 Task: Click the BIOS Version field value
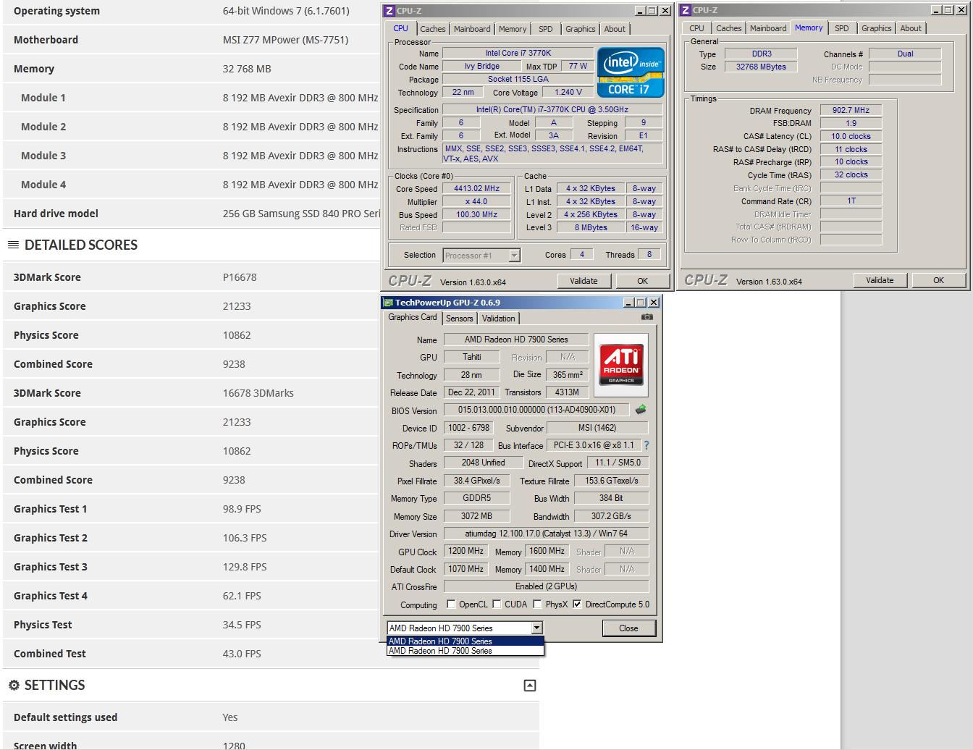[x=536, y=410]
